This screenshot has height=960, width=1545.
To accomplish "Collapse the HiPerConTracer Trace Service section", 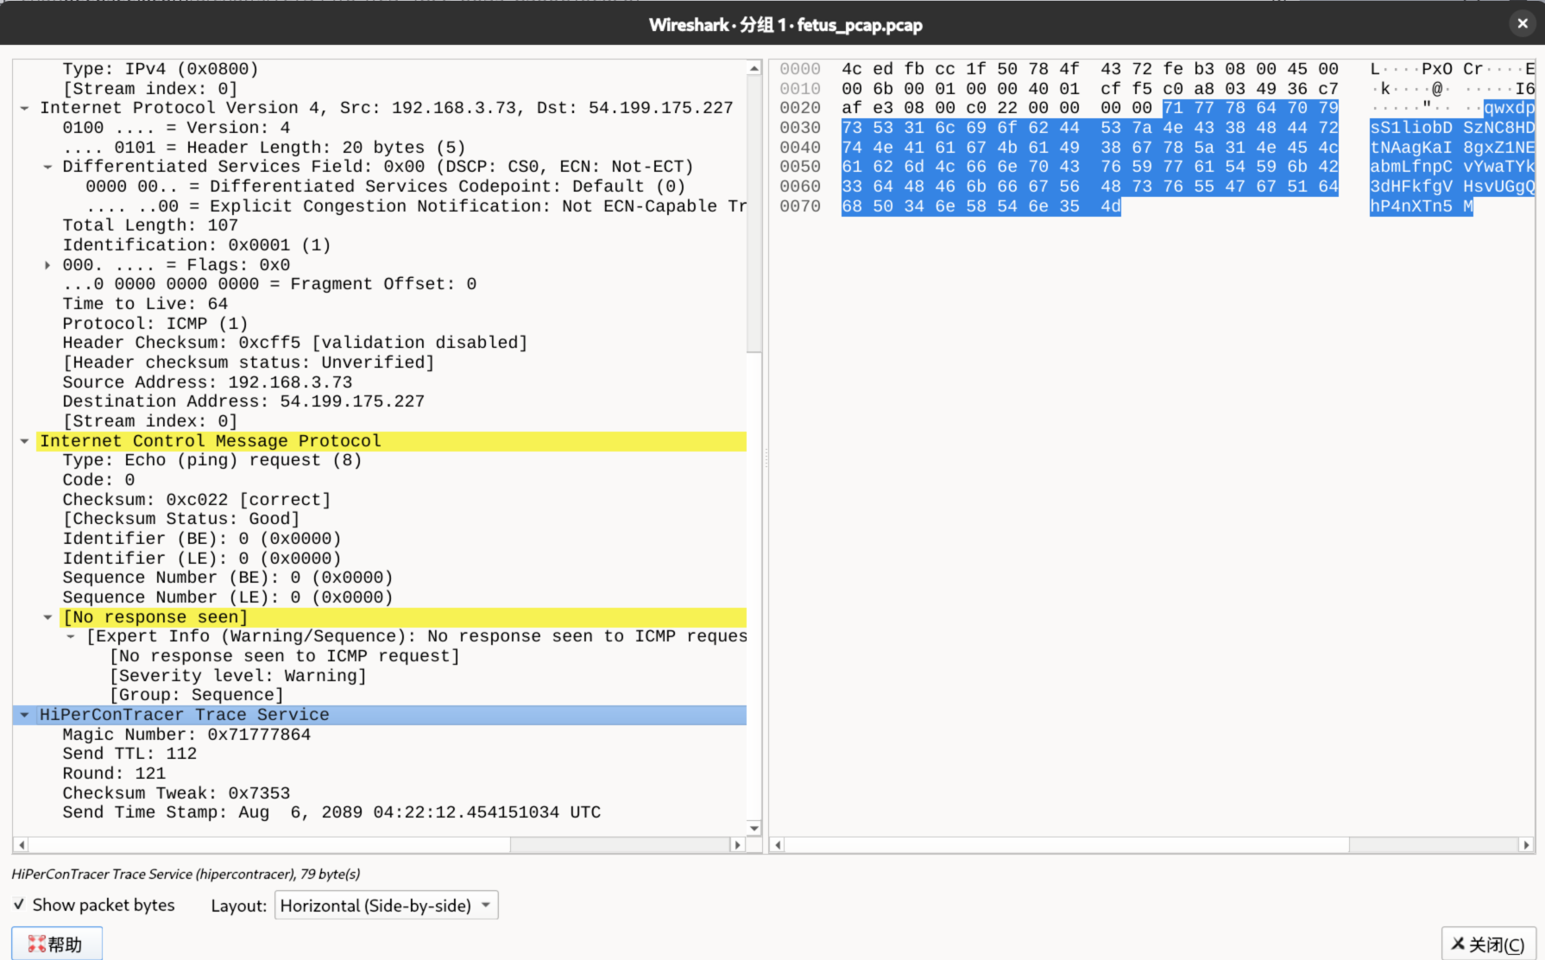I will pyautogui.click(x=25, y=715).
